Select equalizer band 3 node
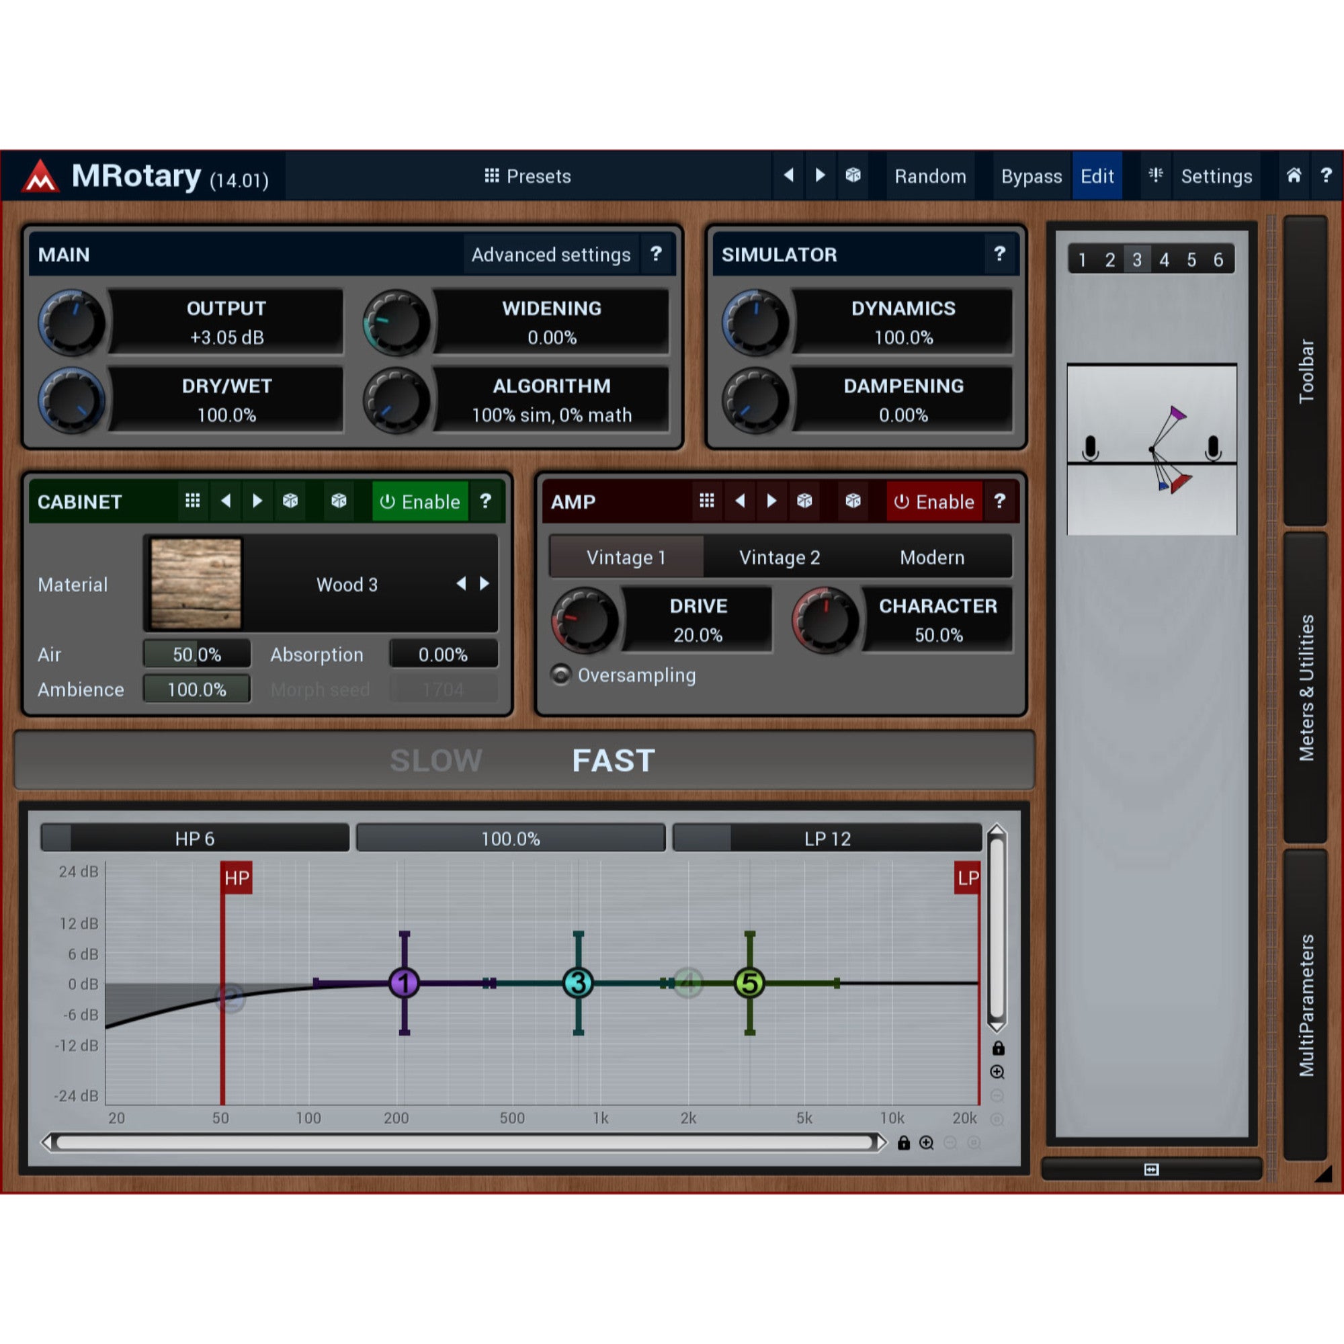 (x=578, y=983)
